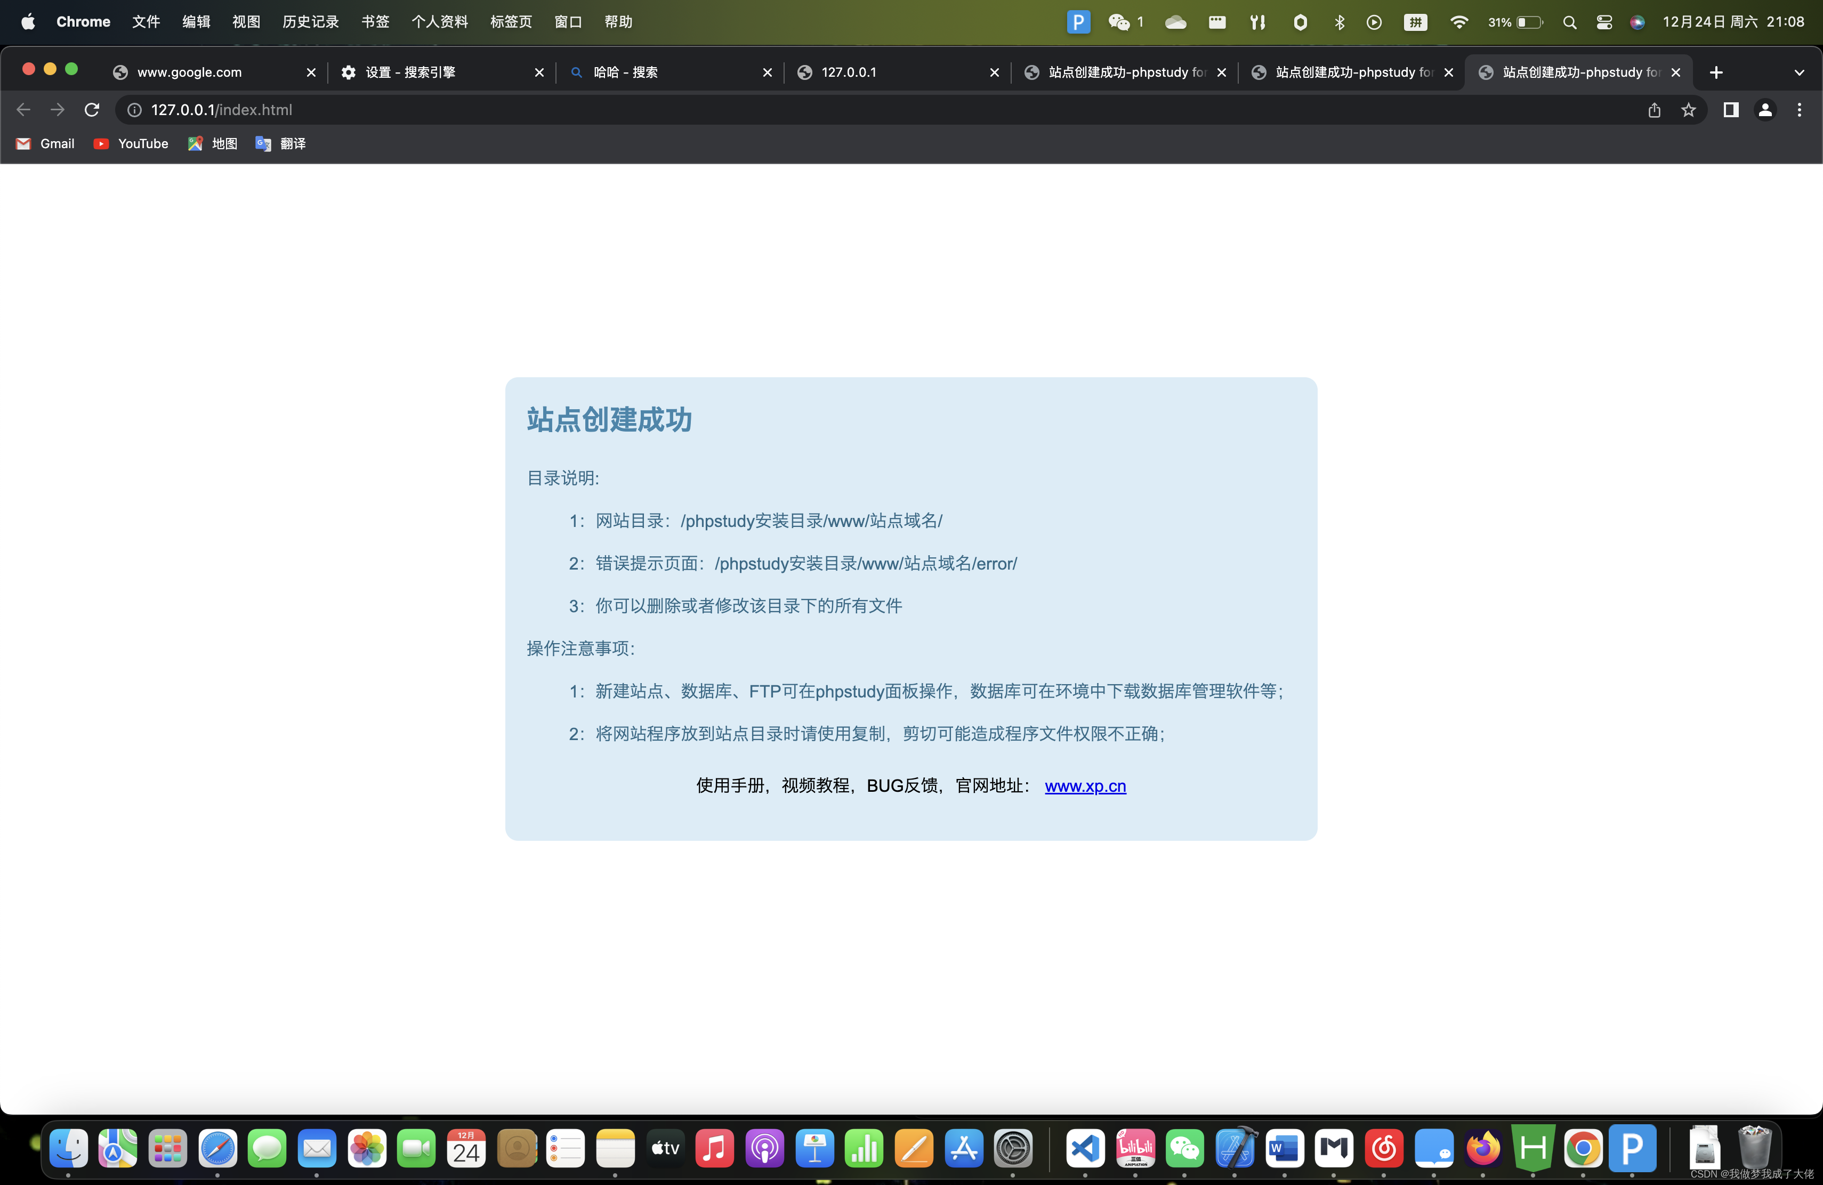Reload the current page
The width and height of the screenshot is (1823, 1185).
pyautogui.click(x=92, y=110)
